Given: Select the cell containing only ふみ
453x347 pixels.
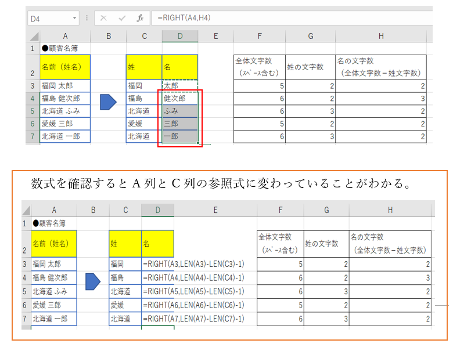Looking at the screenshot, I should coord(179,111).
